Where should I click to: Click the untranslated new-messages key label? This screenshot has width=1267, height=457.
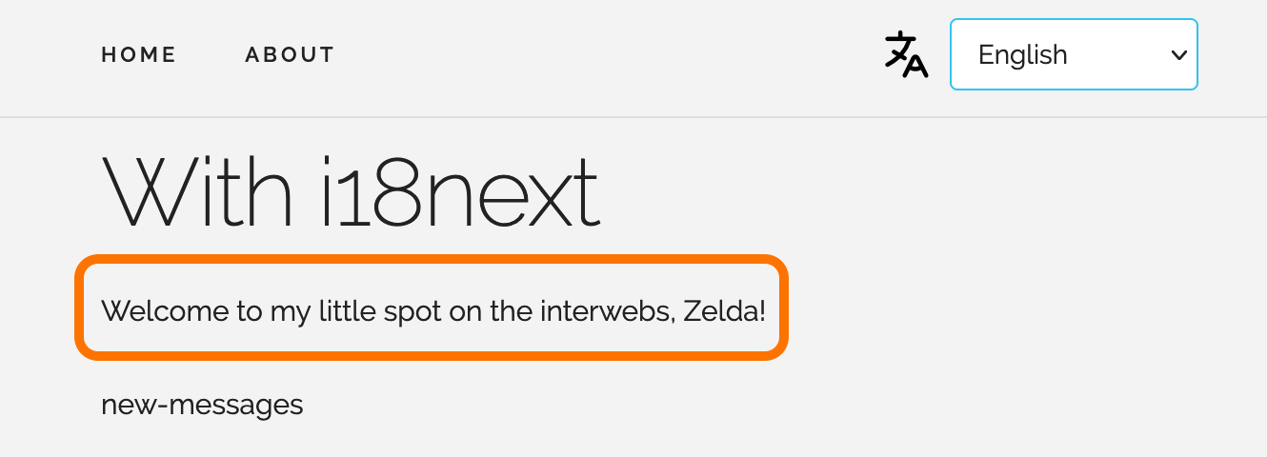pyautogui.click(x=202, y=406)
